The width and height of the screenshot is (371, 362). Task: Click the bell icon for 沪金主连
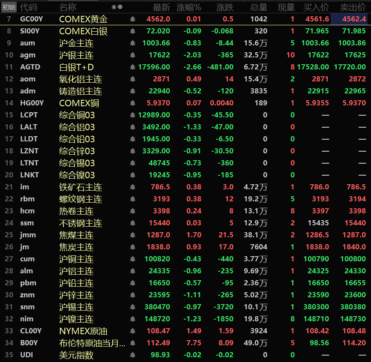pos(132,43)
